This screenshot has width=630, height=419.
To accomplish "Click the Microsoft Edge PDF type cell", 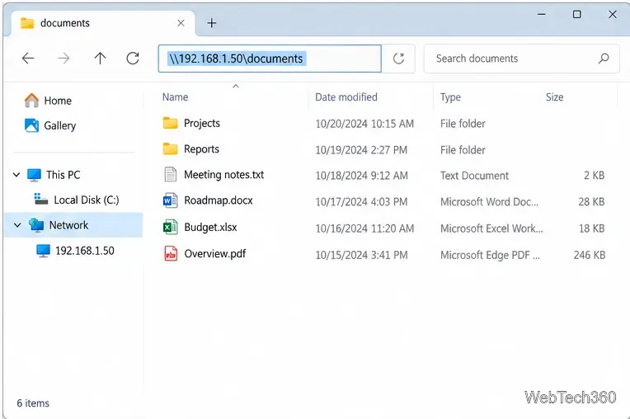I will click(x=490, y=255).
